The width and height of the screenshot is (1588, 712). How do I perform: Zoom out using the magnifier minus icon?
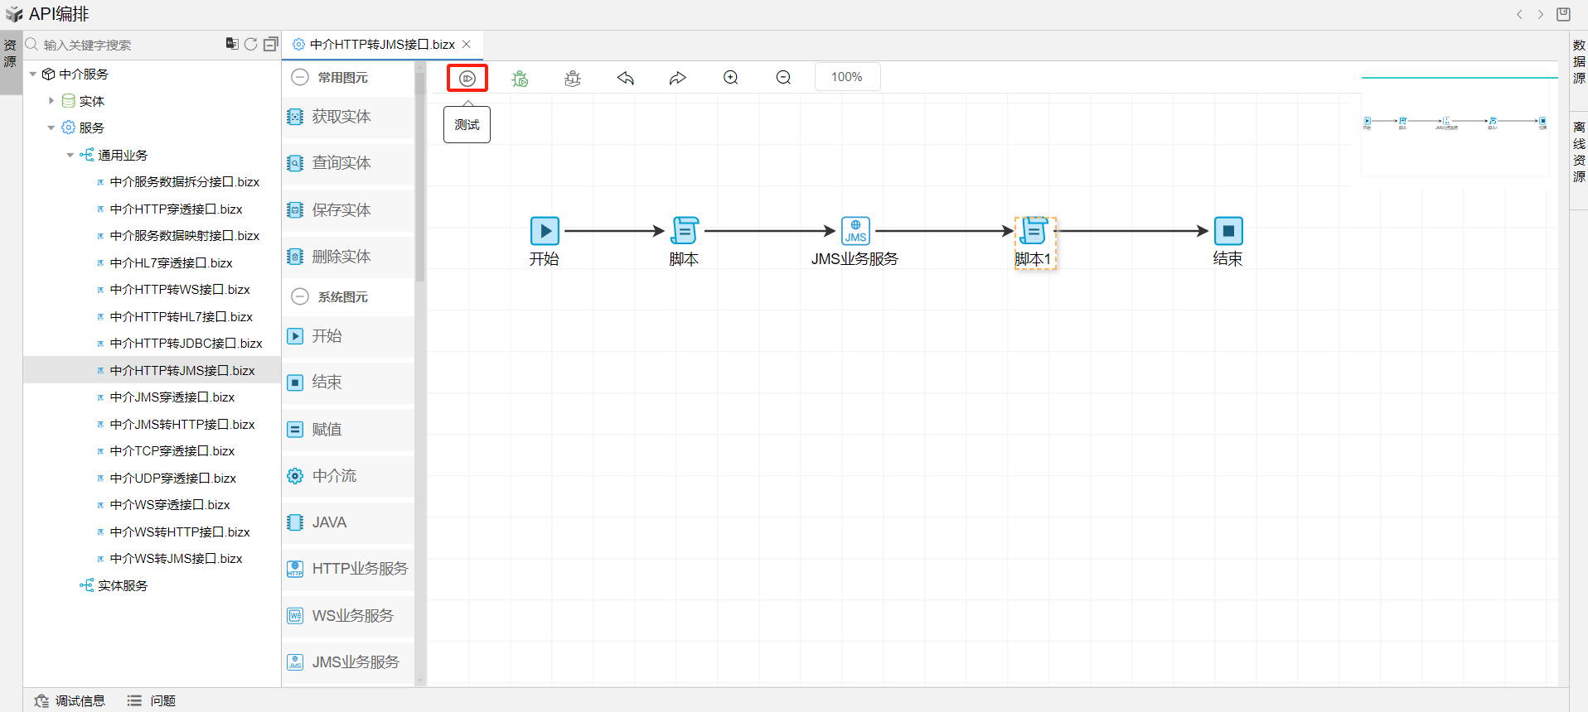pyautogui.click(x=783, y=78)
